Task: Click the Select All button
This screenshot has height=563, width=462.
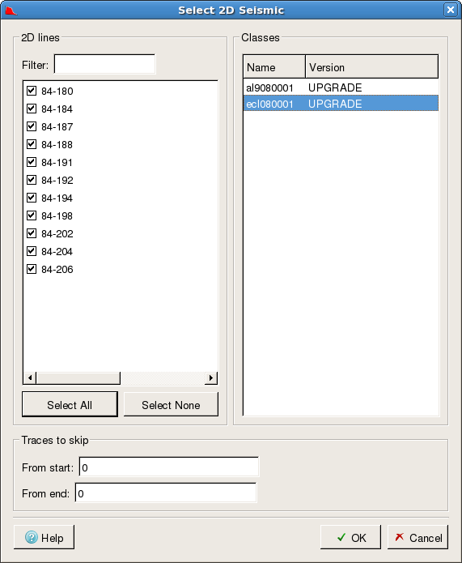Action: point(70,405)
